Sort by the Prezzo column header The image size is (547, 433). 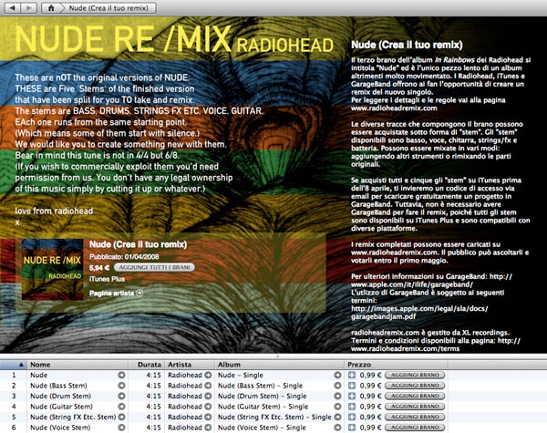tap(396, 365)
